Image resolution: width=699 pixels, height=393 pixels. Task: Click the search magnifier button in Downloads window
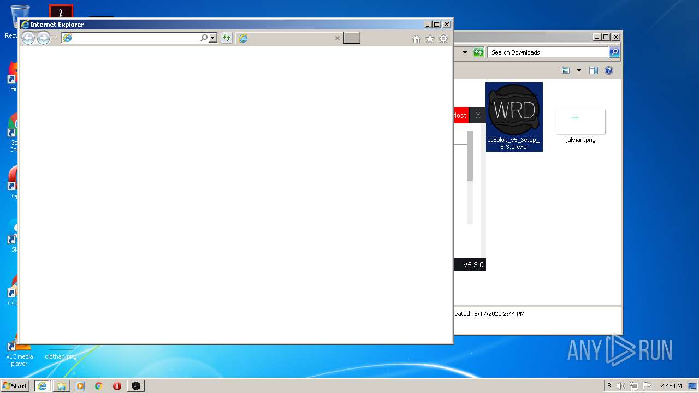(x=614, y=52)
